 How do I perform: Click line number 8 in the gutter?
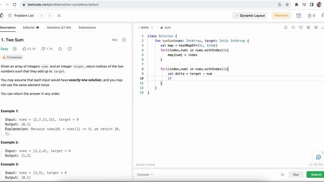142,69
